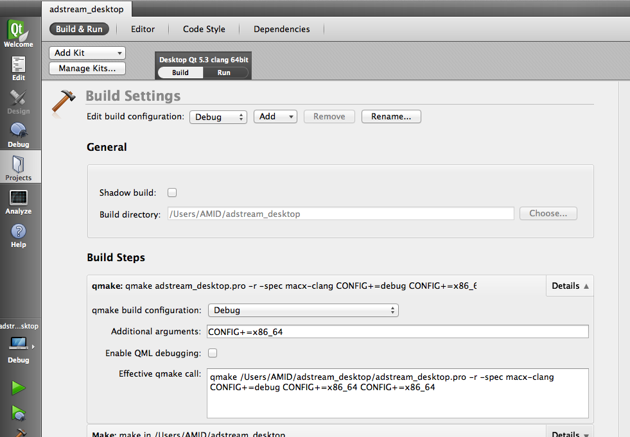Click the green Run button
This screenshot has height=437, width=630.
click(19, 388)
